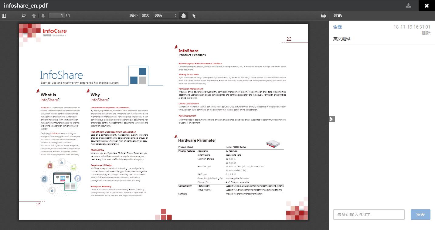
Task: Click the page number input field
Action: [57, 15]
